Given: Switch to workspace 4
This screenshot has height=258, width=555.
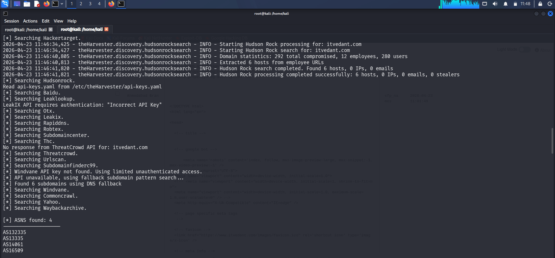Looking at the screenshot, I should click(99, 4).
